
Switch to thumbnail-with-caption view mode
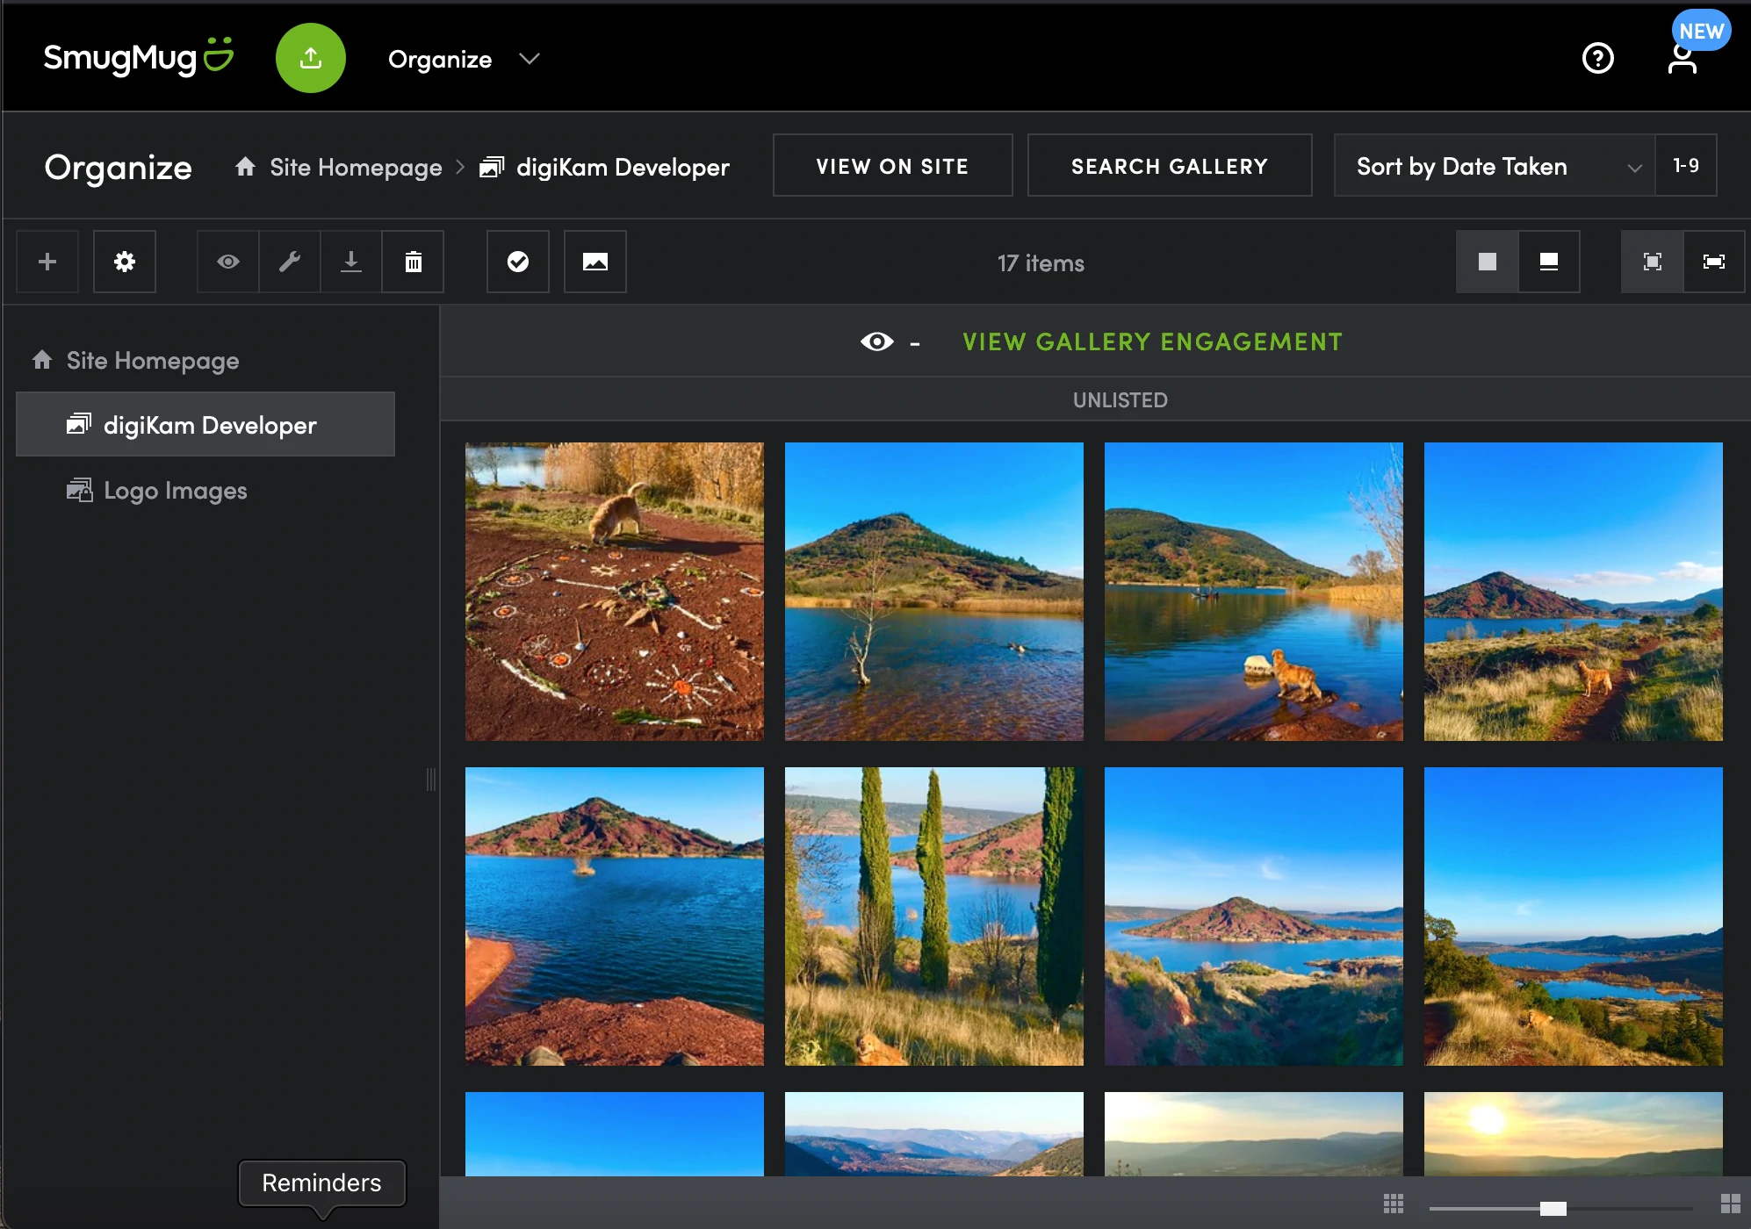(1548, 262)
